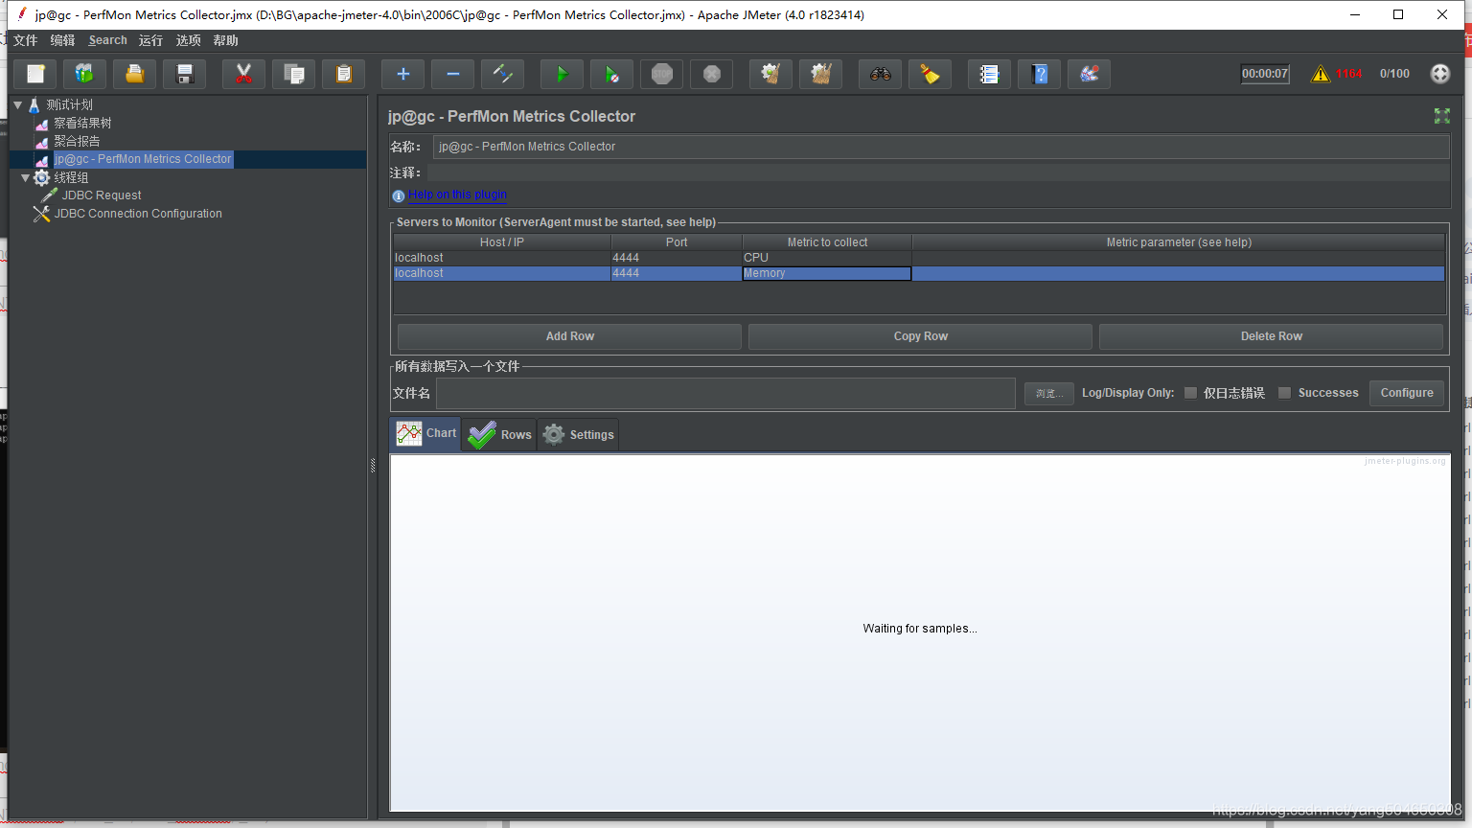This screenshot has width=1472, height=828.
Task: Open the Memory metric cell dropdown
Action: [x=827, y=273]
